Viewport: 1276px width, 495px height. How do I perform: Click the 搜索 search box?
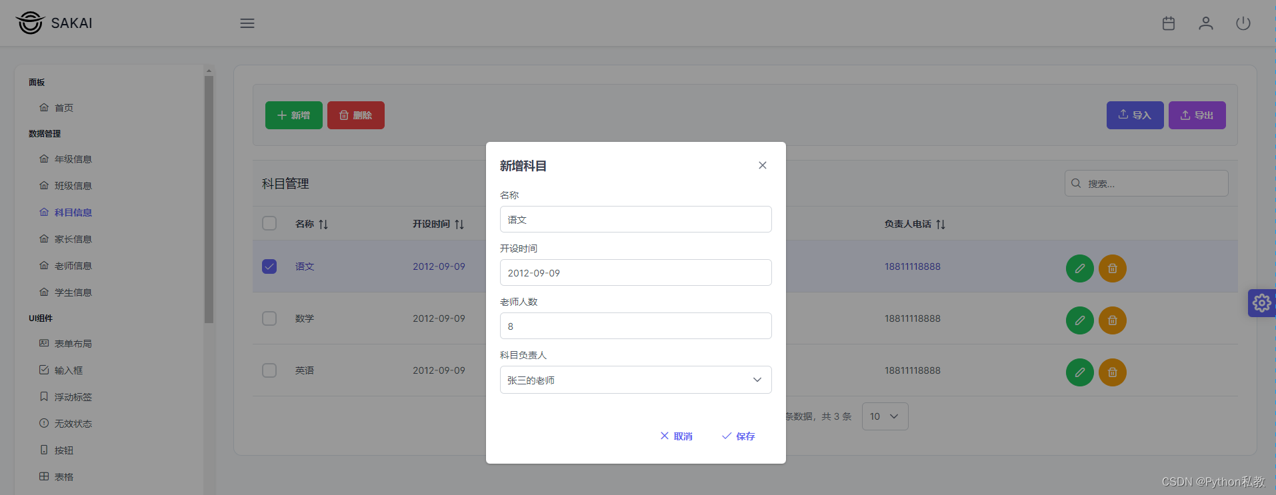[1147, 183]
